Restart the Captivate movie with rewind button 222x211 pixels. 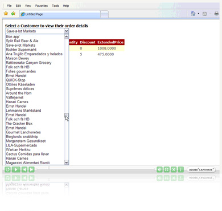(x=7, y=169)
